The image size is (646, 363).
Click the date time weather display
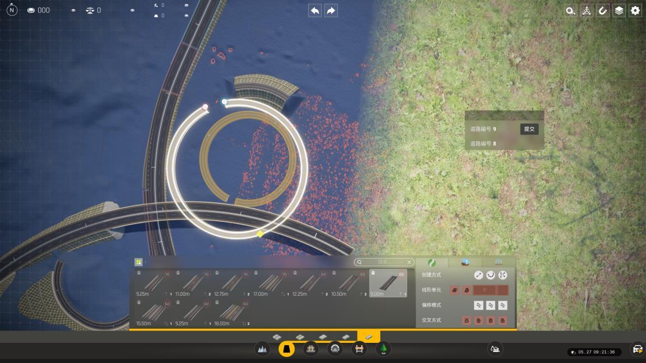click(594, 352)
